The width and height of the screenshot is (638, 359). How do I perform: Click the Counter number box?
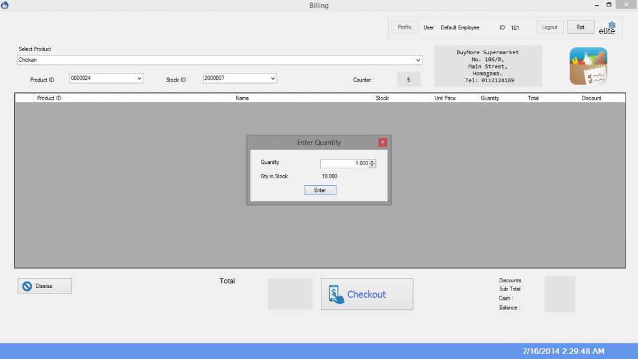(409, 80)
